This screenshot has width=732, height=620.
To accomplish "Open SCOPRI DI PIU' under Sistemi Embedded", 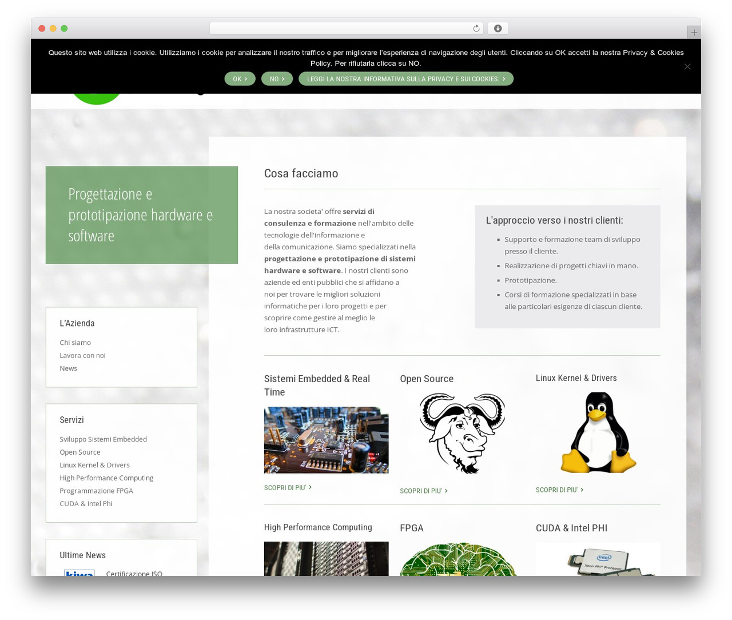I will [288, 488].
